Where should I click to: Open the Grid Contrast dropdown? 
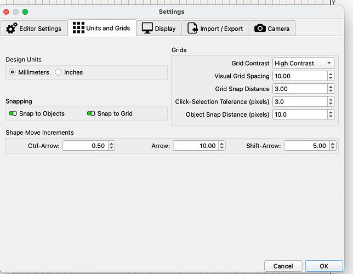point(303,64)
